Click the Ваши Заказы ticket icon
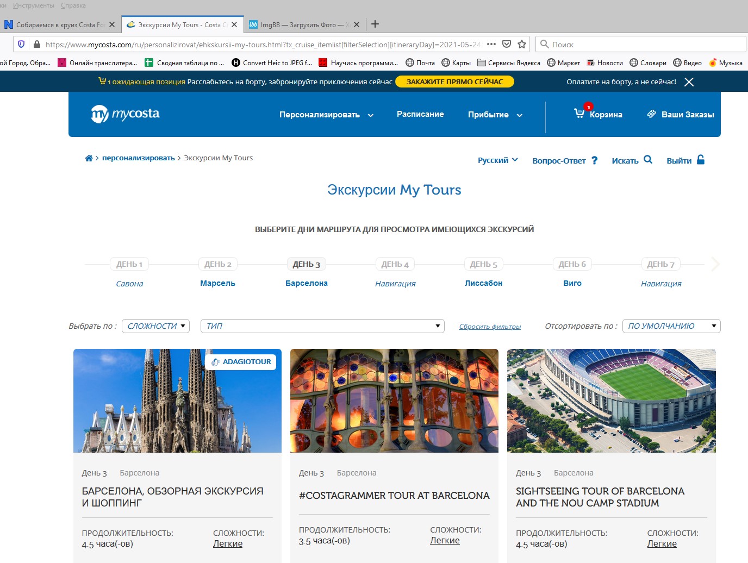The height and width of the screenshot is (563, 748). pyautogui.click(x=652, y=114)
